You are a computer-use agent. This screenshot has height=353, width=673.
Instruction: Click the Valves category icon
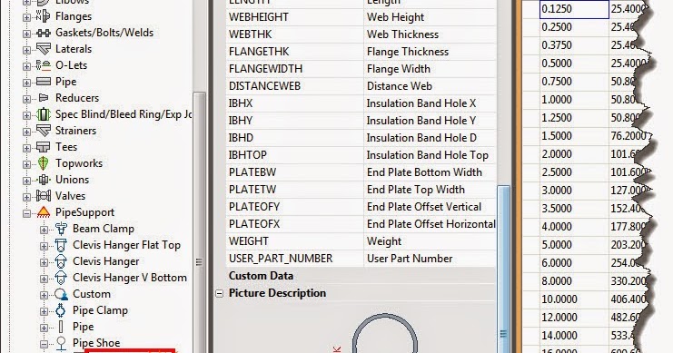point(43,196)
